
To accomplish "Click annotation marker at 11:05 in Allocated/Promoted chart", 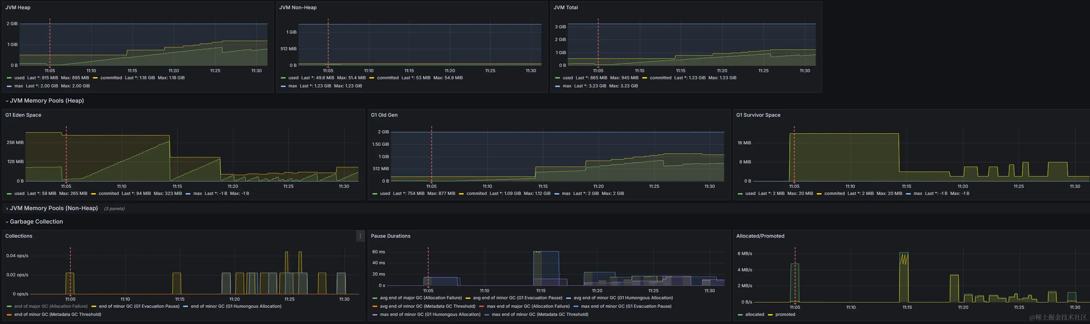I will tap(795, 303).
